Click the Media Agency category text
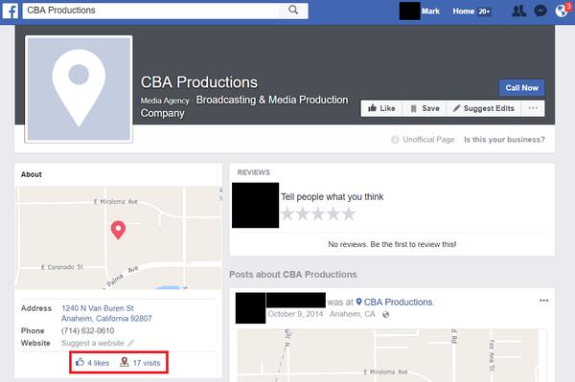Viewport: 575px width, 382px height. point(165,101)
